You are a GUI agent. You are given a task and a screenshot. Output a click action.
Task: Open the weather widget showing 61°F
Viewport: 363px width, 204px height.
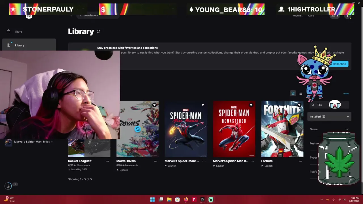click(x=9, y=199)
